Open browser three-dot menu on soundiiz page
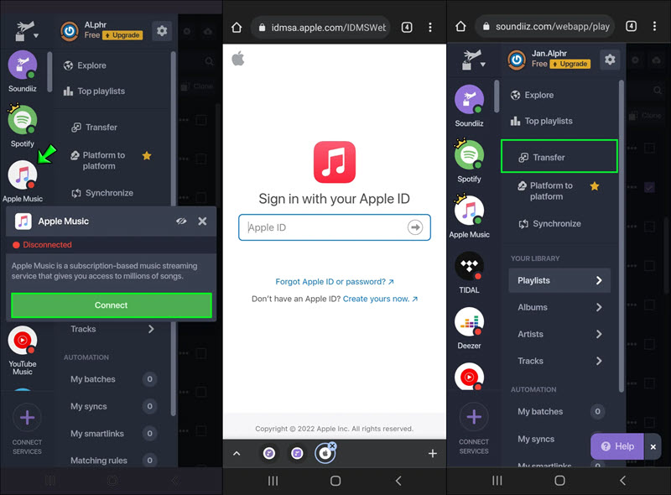 (654, 27)
